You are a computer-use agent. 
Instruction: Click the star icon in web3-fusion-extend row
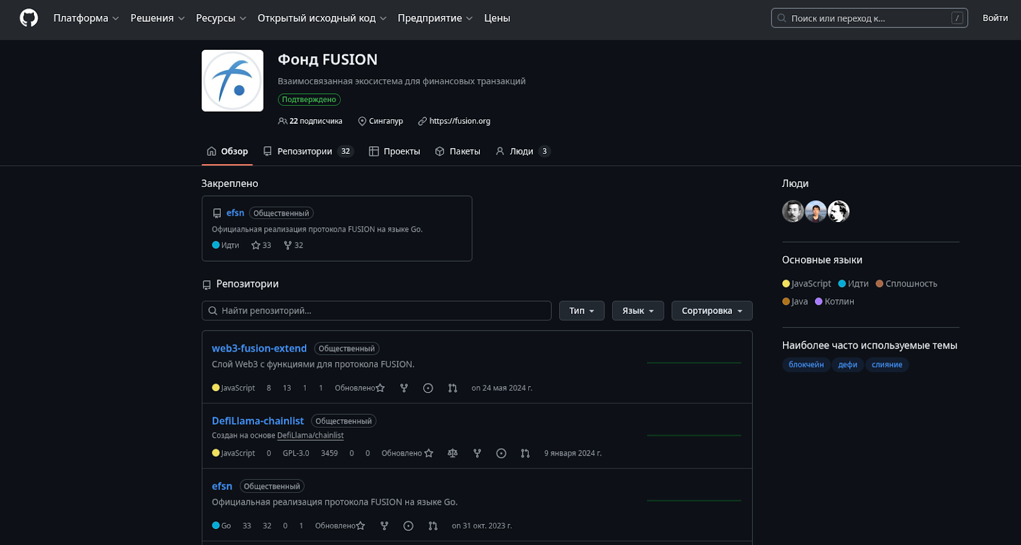click(x=380, y=388)
